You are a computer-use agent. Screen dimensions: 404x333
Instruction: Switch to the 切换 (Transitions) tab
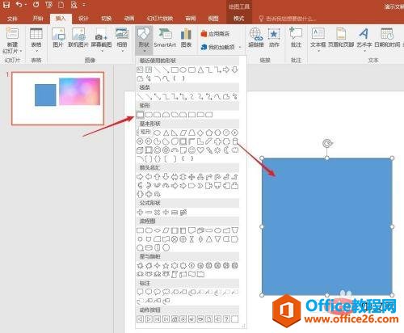[107, 19]
